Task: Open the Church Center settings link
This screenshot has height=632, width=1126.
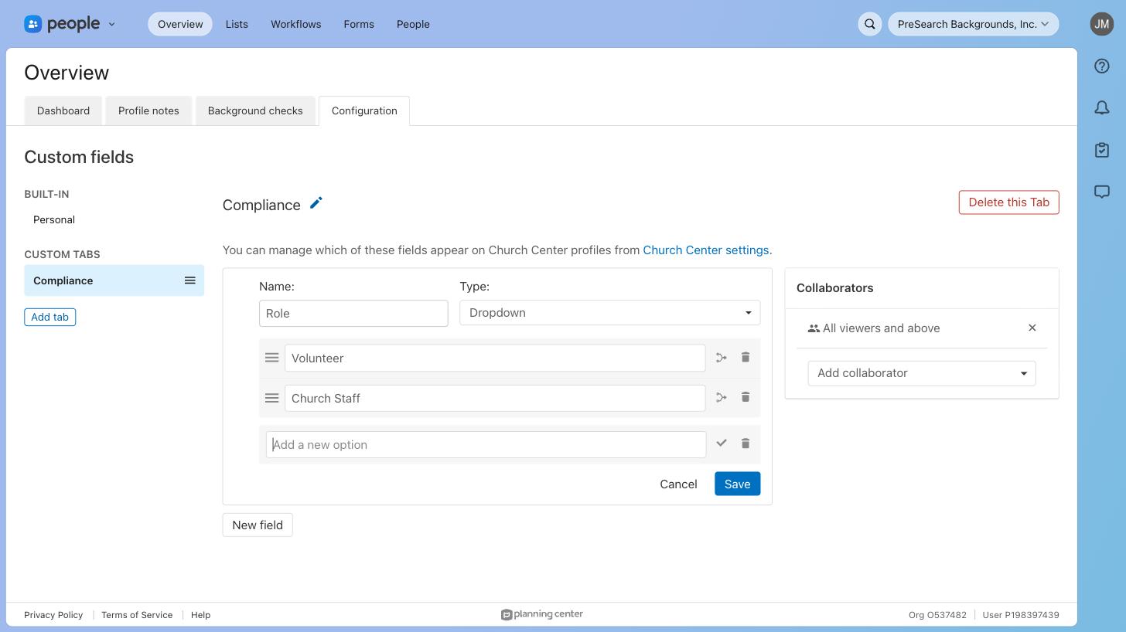Action: pyautogui.click(x=705, y=250)
